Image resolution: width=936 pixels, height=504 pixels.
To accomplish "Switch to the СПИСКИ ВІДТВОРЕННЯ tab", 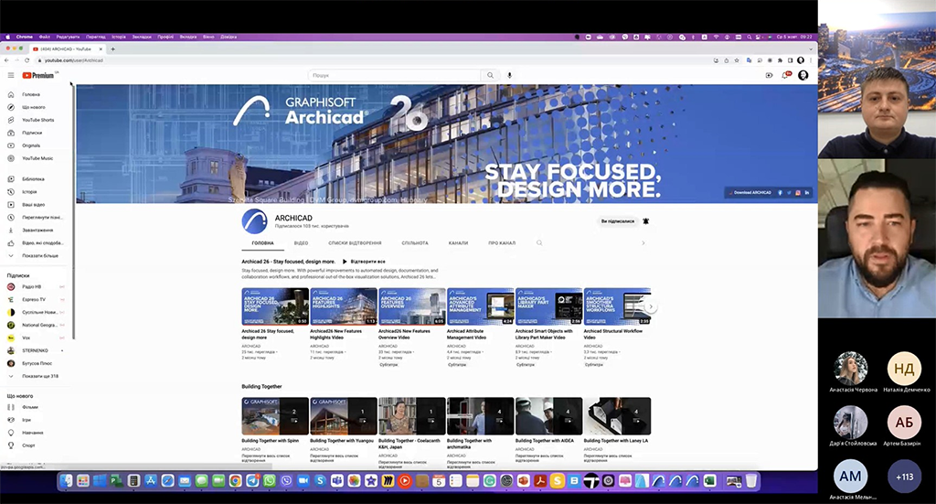I will pos(355,243).
